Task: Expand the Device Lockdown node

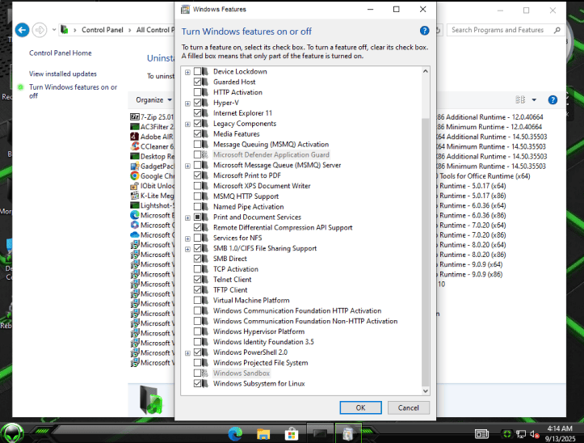Action: [187, 72]
